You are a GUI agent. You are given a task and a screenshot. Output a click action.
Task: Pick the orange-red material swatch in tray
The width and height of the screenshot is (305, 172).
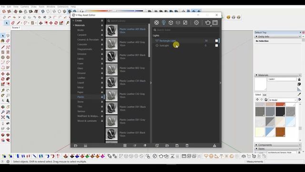click(280, 105)
